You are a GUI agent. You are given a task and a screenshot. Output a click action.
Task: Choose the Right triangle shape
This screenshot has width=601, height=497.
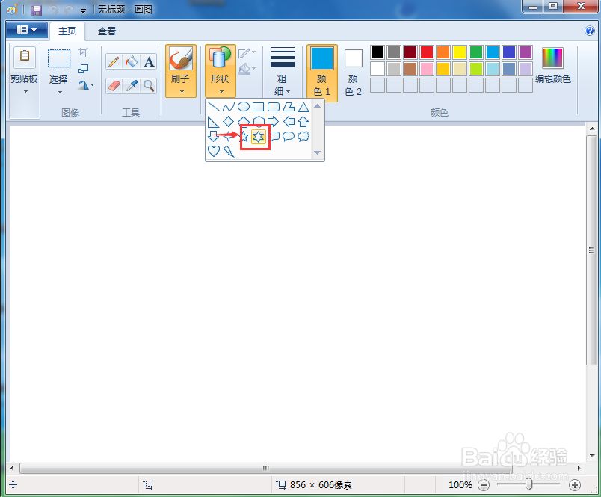tap(214, 122)
